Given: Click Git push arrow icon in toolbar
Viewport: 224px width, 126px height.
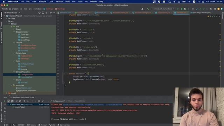Looking at the screenshot, I should (x=204, y=9).
